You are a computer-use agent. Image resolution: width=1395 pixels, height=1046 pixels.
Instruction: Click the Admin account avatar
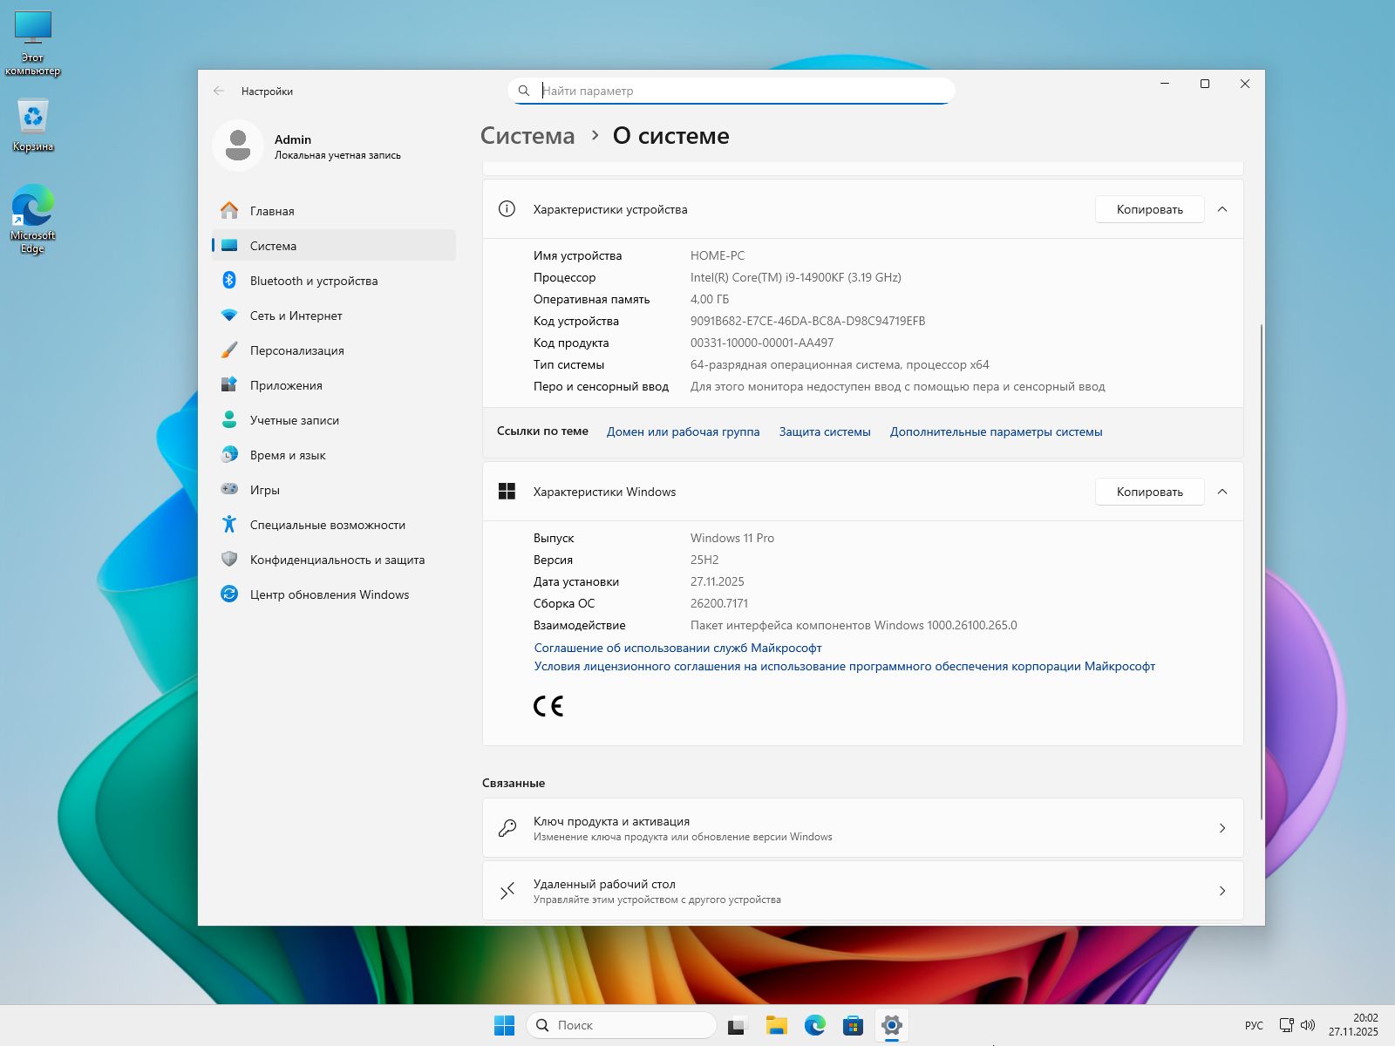[237, 146]
